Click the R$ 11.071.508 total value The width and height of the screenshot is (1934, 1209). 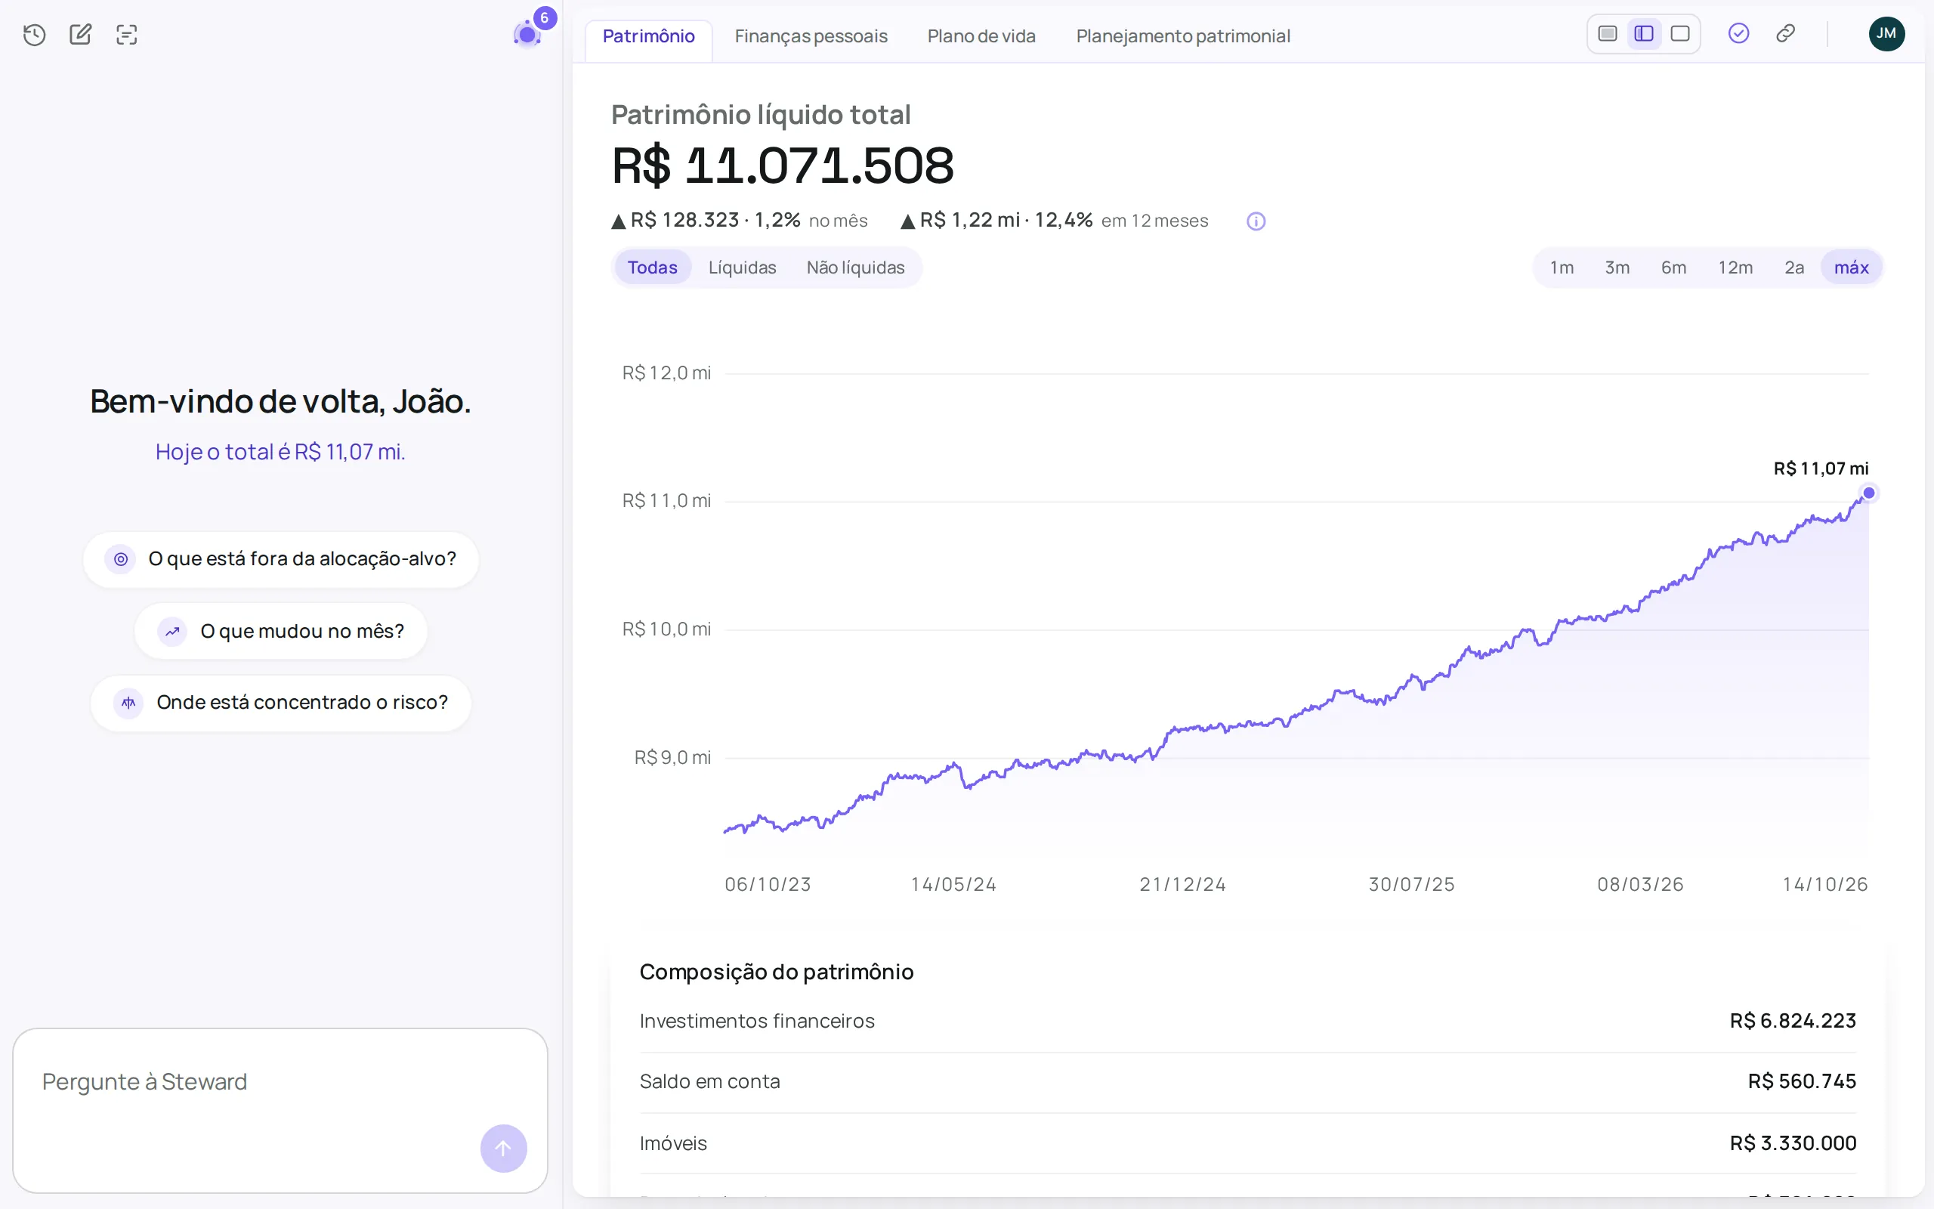783,166
